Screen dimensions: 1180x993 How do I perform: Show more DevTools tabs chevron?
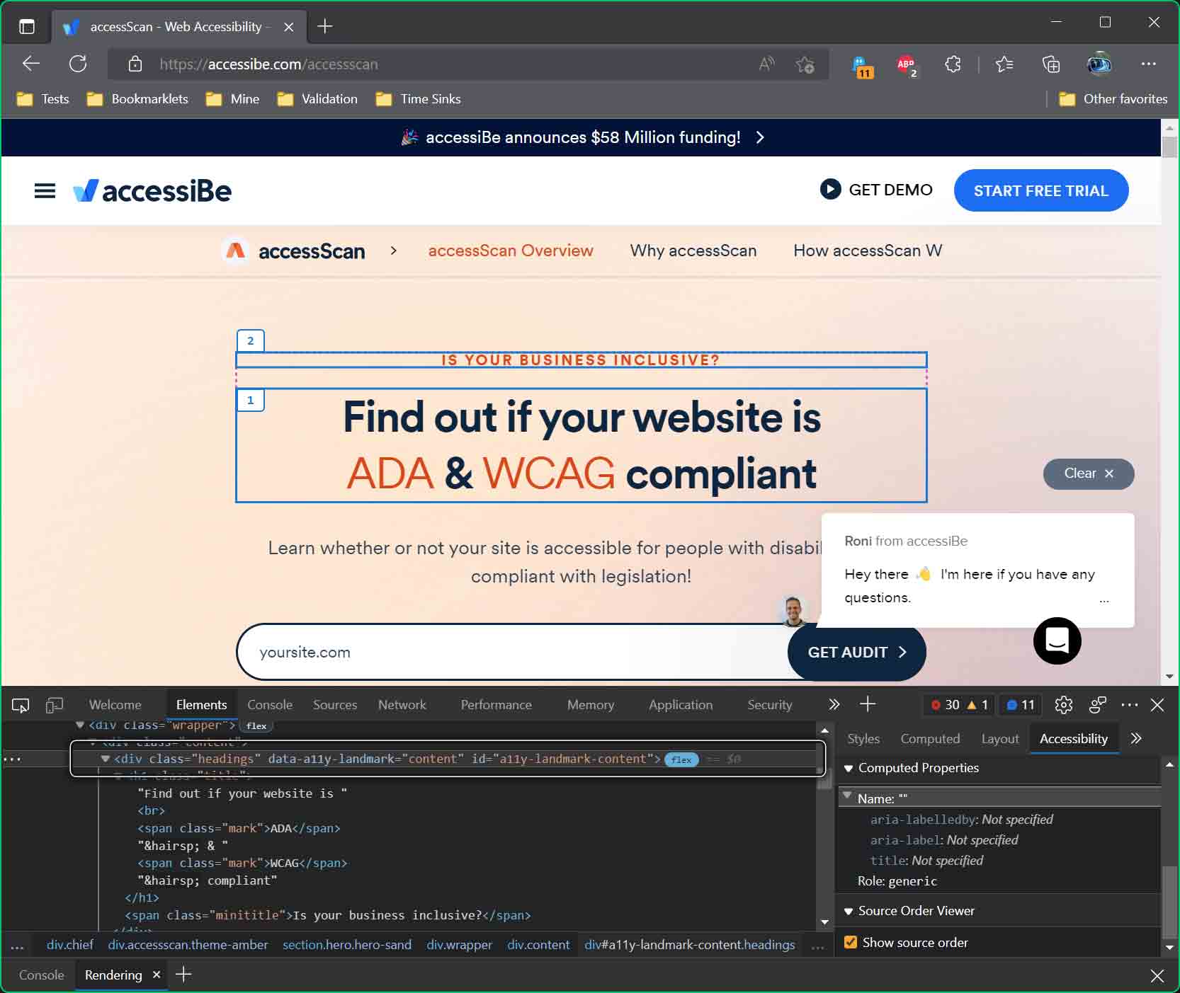click(834, 704)
